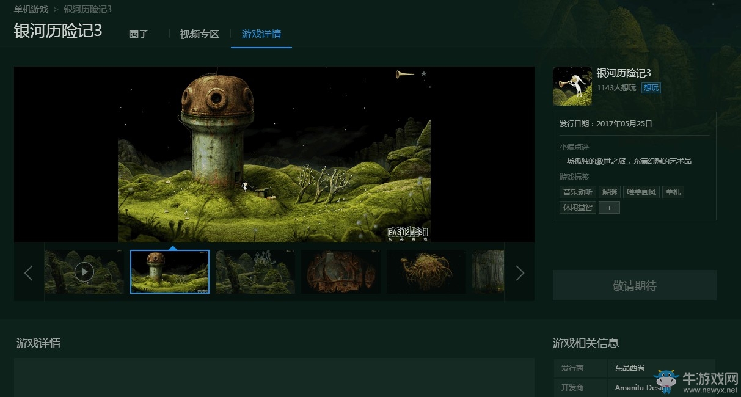This screenshot has height=397, width=741.
Task: Click the Amanita Design developer value
Action: point(643,388)
